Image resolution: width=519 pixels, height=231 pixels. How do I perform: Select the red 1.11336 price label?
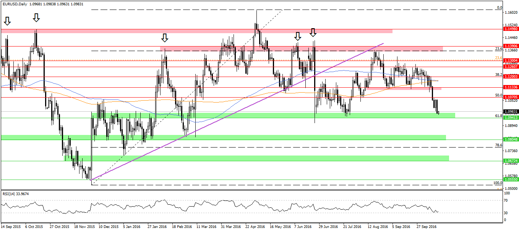(511, 87)
